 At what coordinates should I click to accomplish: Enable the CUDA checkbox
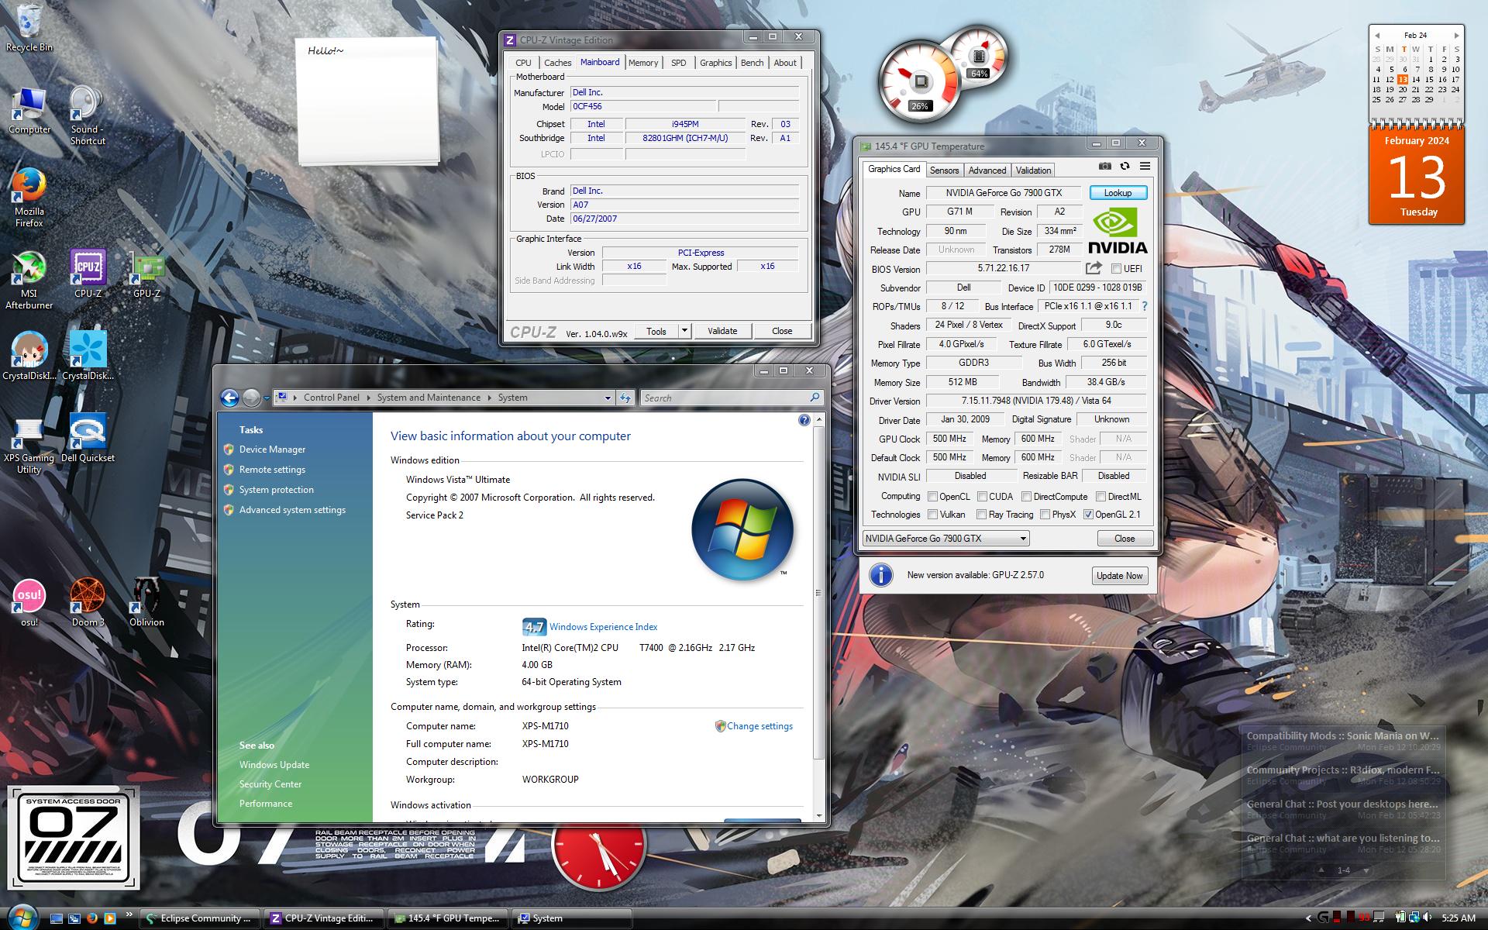pos(982,497)
